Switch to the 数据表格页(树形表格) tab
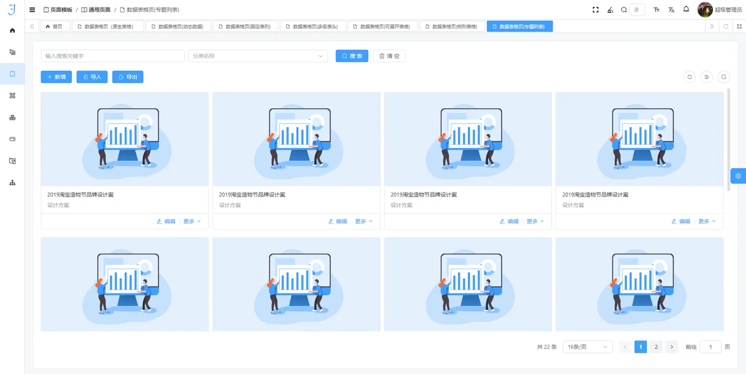 coord(453,26)
